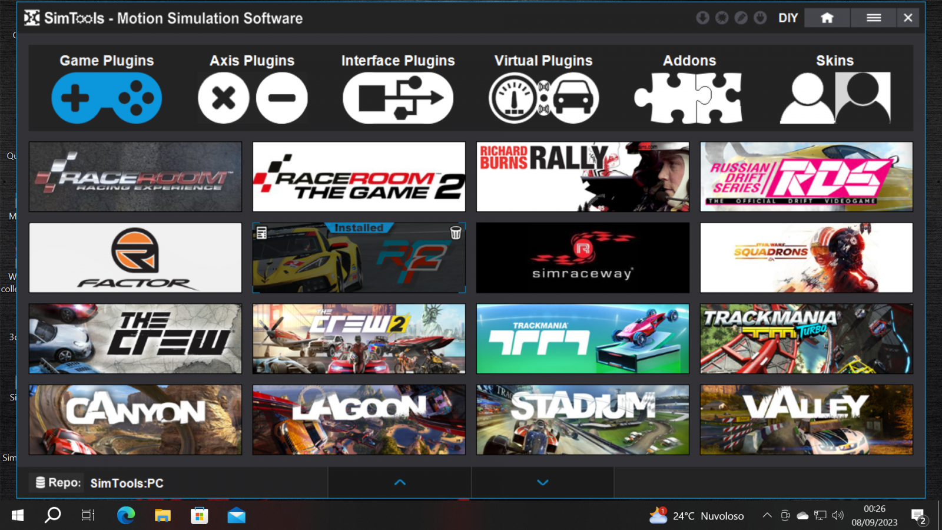Click the DIY label in title bar
Image resolution: width=942 pixels, height=530 pixels.
tap(788, 18)
